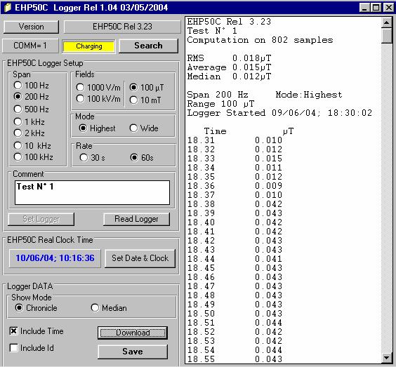Click the 18.36 row with 0.009
This screenshot has height=367, width=396.
(235, 186)
